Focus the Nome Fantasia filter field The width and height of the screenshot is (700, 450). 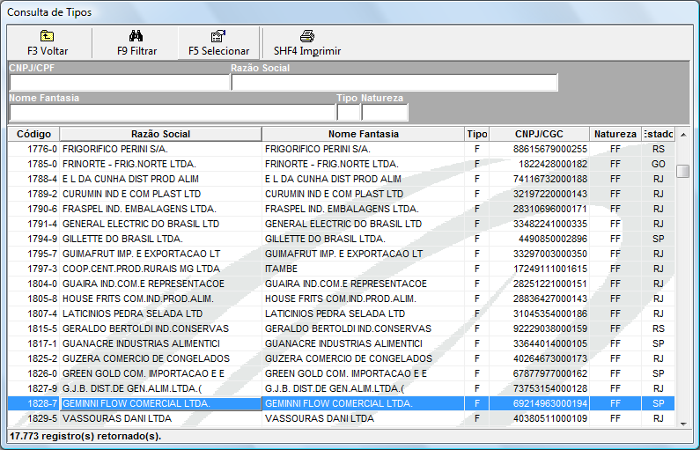coord(173,112)
